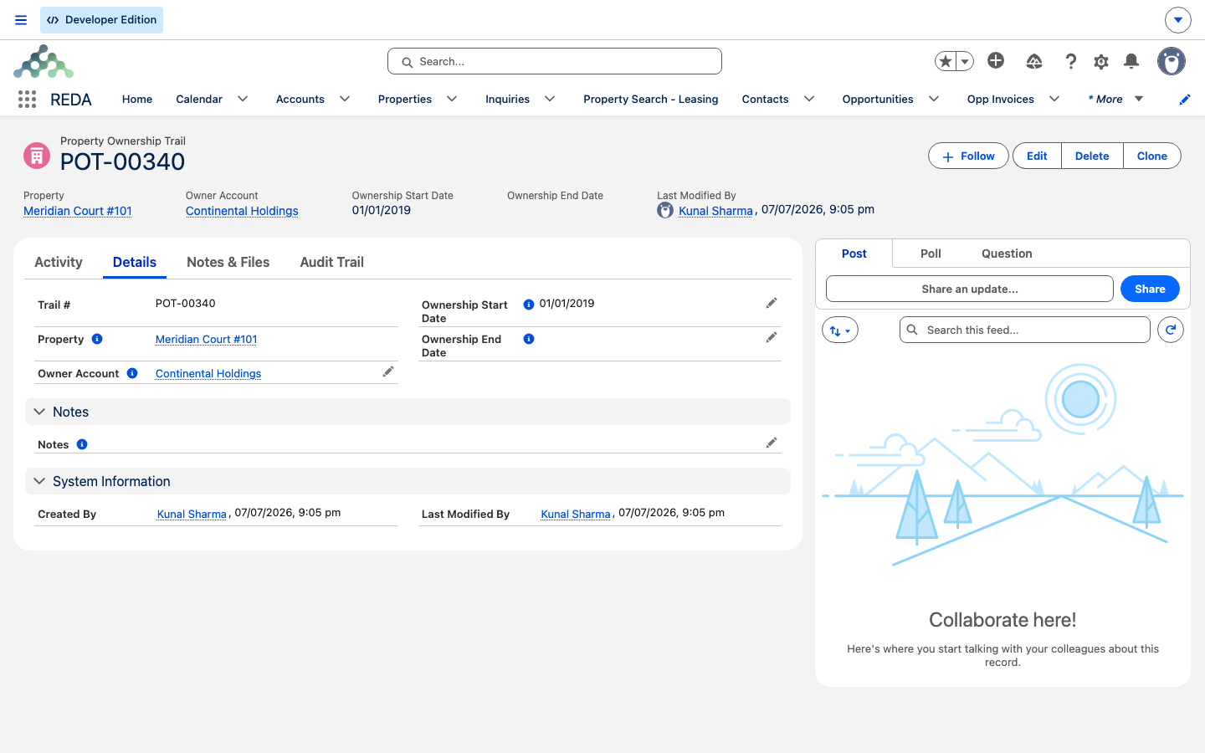Show help info for Owner Account field
The image size is (1205, 753).
coord(132,373)
